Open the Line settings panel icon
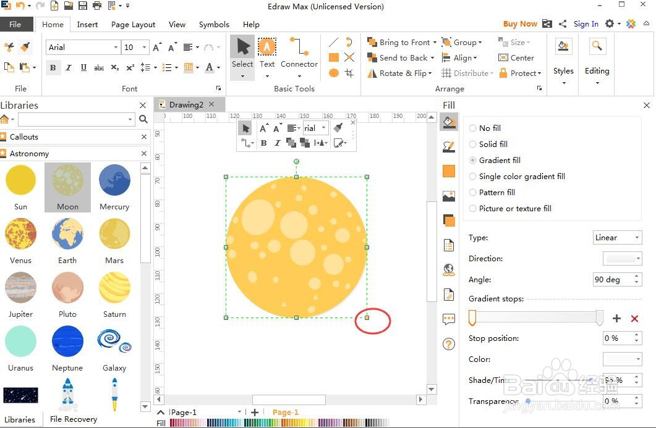The height and width of the screenshot is (428, 656). pos(448,147)
